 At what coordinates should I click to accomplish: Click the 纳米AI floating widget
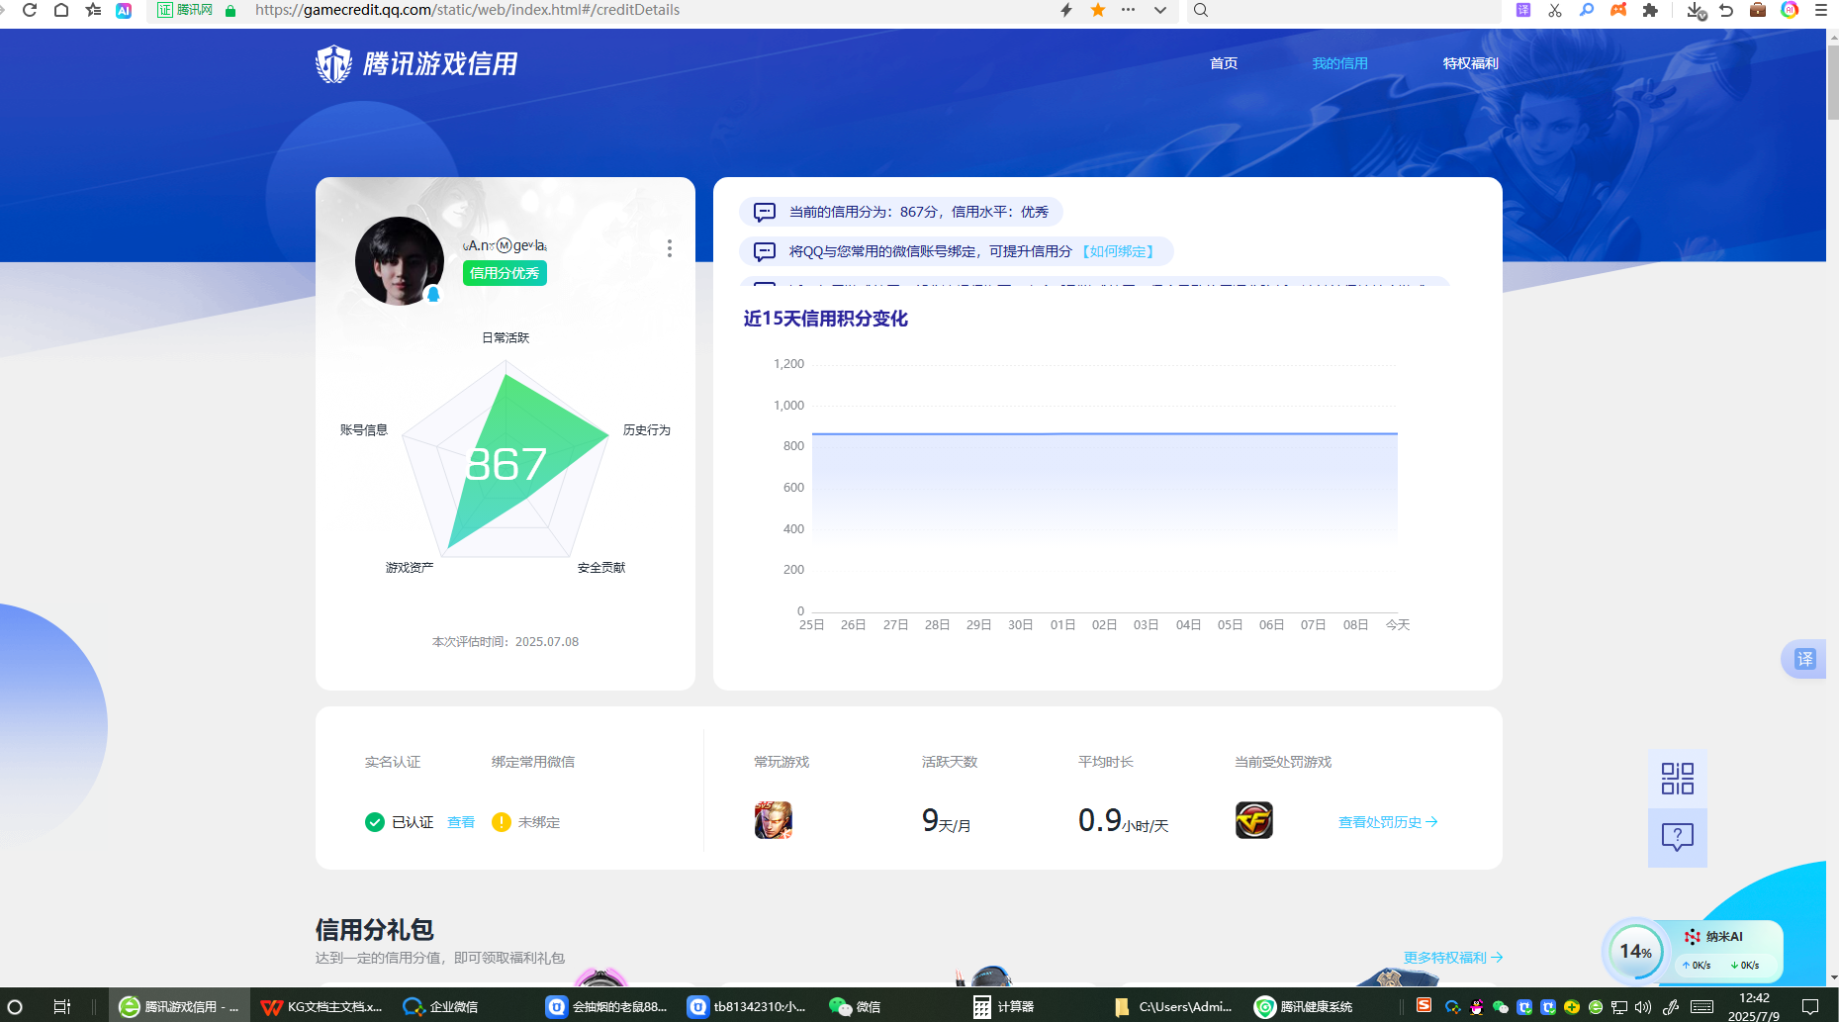pos(1694,950)
